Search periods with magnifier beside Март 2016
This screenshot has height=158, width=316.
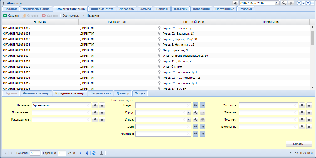(284, 3)
